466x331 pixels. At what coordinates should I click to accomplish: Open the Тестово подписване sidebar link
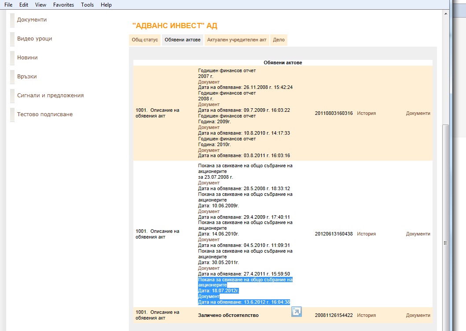point(44,114)
